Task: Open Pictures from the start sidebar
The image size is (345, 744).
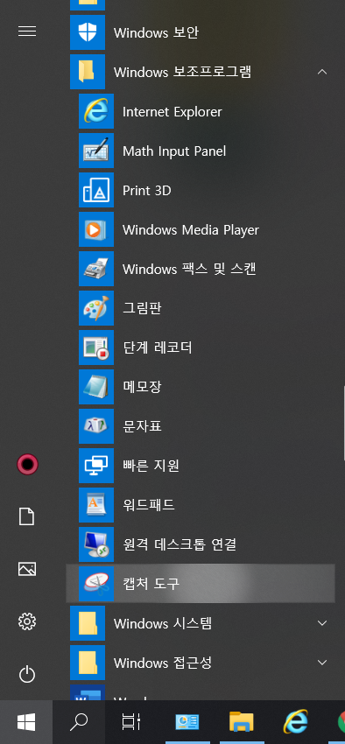Action: point(27,569)
